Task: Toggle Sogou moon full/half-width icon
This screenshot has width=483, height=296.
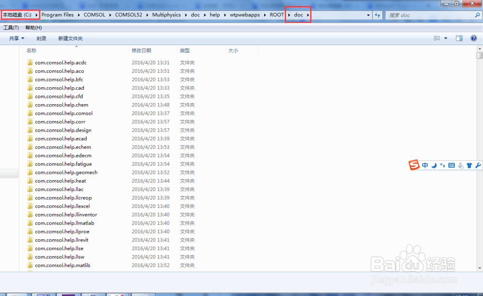Action: coord(434,165)
